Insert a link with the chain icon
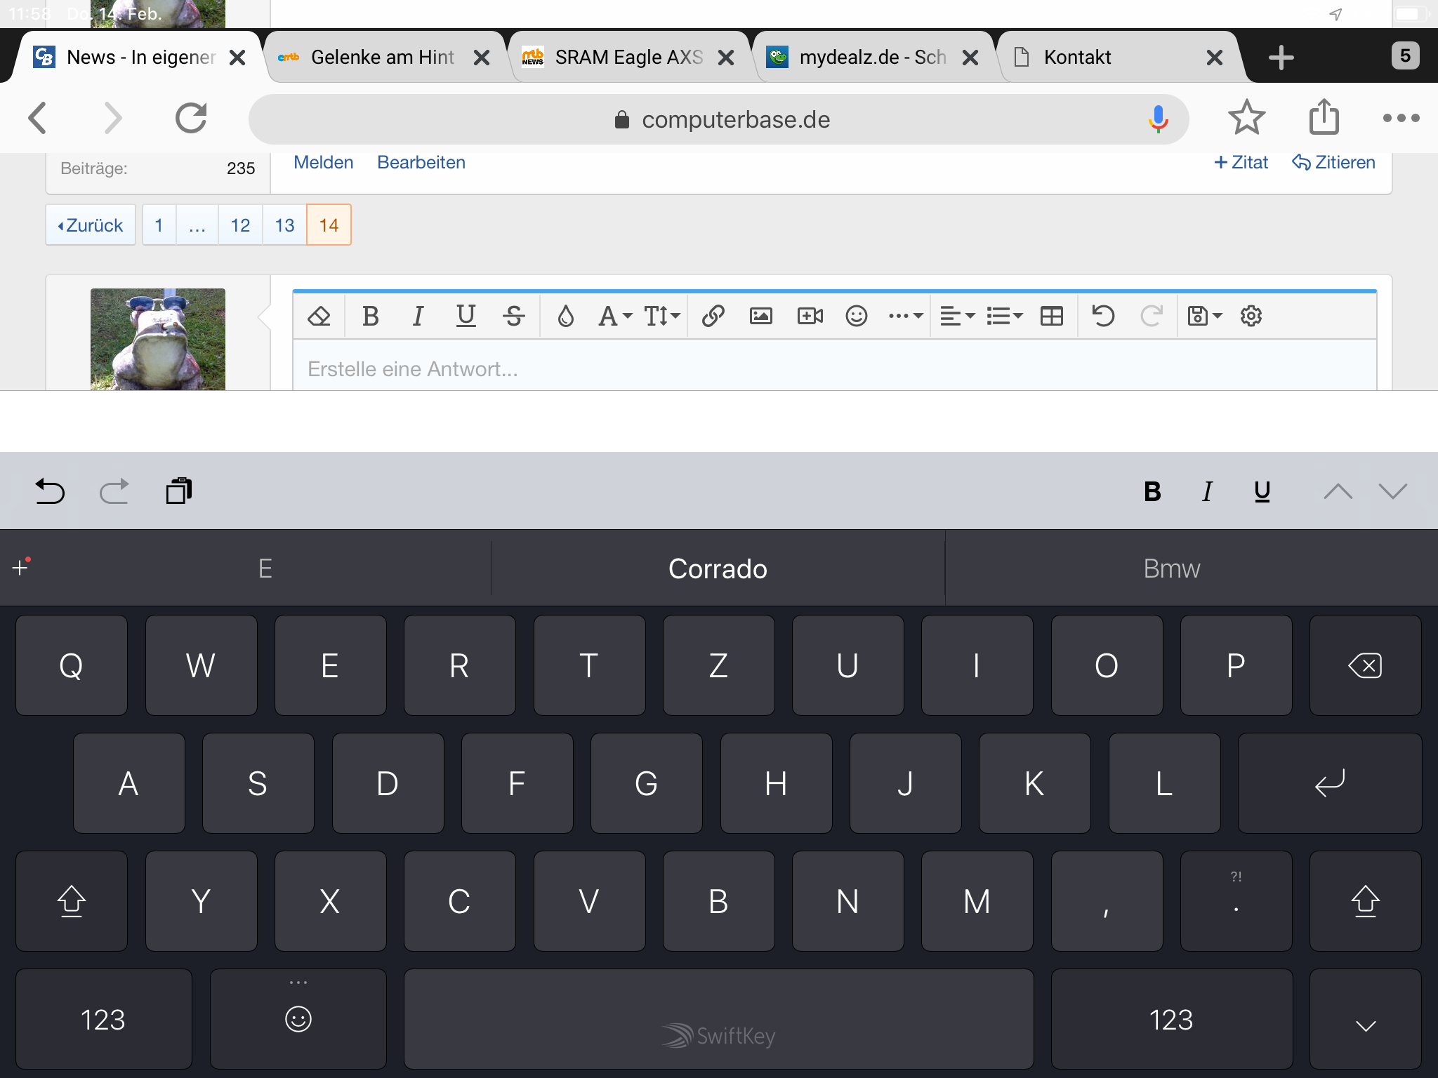Screen dimensions: 1438x1078 coord(713,316)
